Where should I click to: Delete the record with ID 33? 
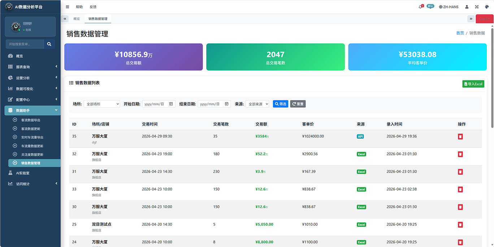(x=460, y=189)
